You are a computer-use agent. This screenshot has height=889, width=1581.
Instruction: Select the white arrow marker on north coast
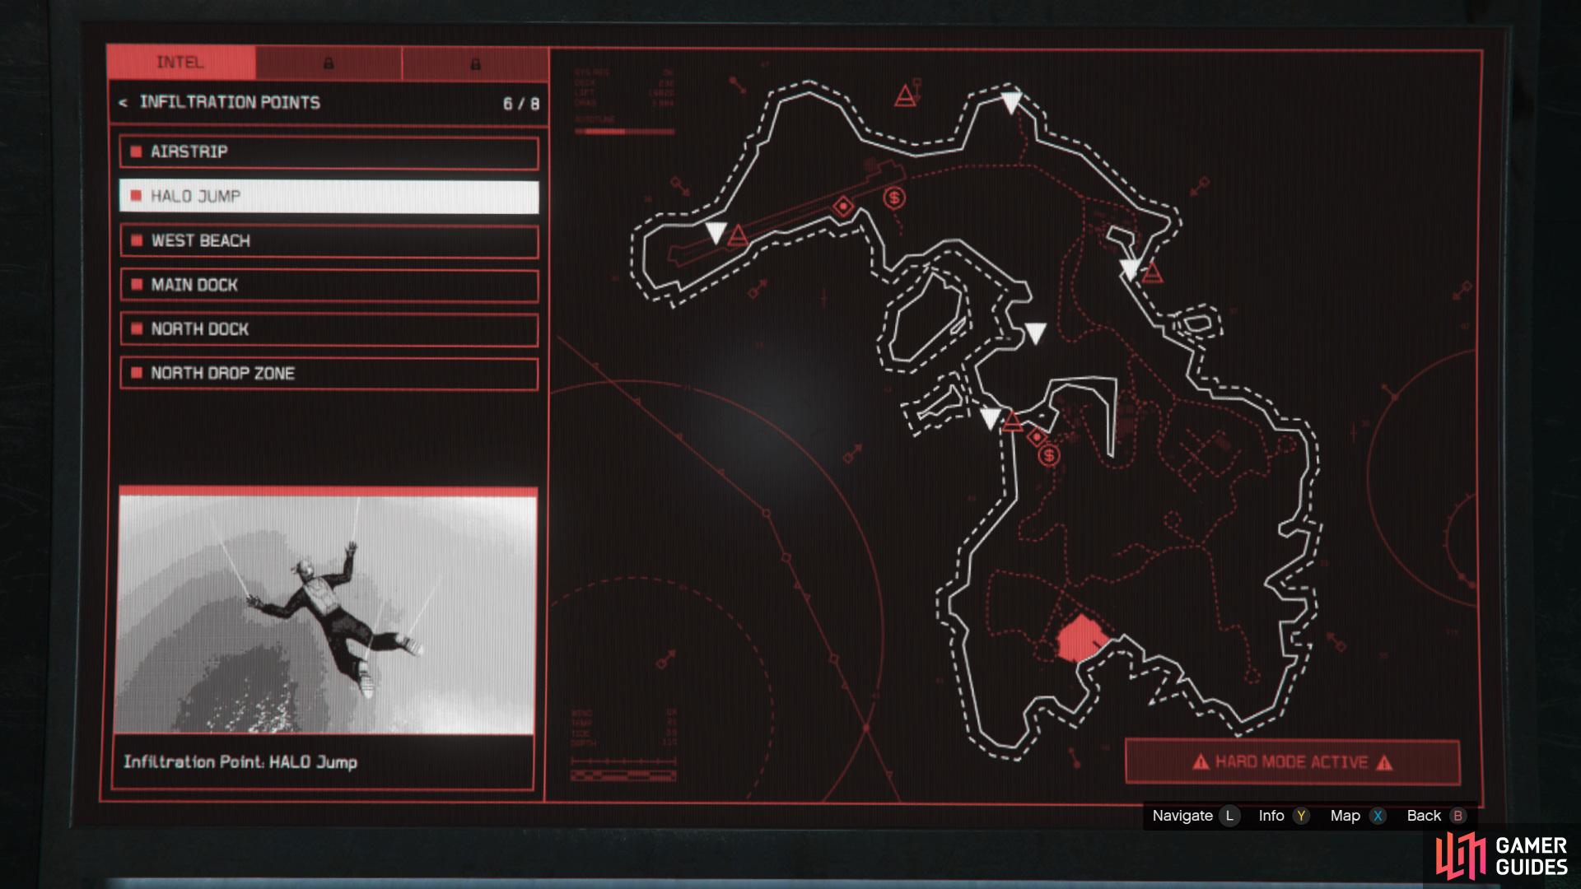point(1011,103)
